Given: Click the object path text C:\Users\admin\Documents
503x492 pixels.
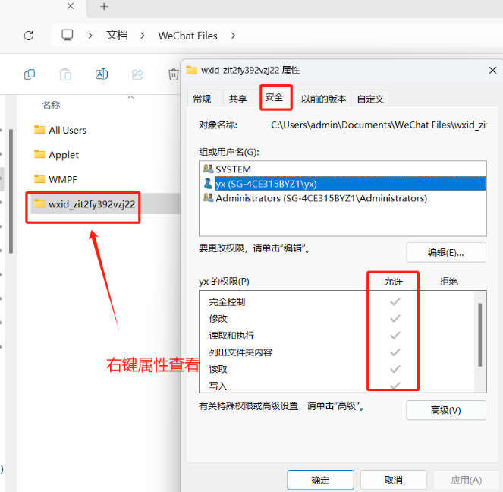Looking at the screenshot, I should [x=379, y=125].
